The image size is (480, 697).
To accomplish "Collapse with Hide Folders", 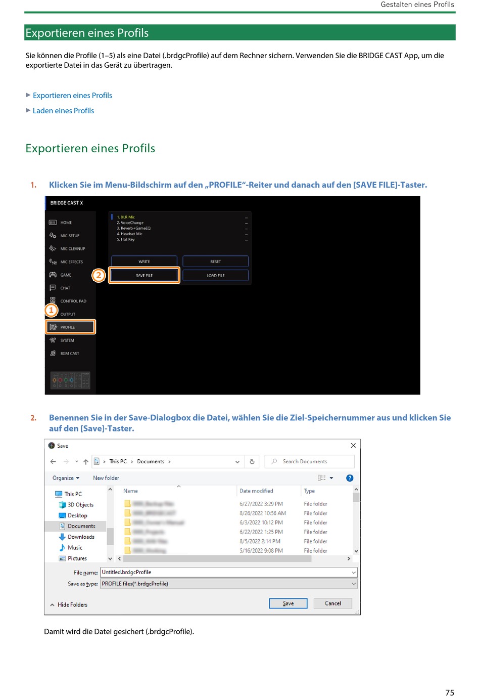I will pos(69,604).
